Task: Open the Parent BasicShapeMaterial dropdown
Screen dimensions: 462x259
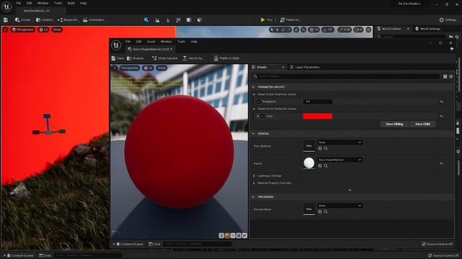Action: (x=340, y=160)
